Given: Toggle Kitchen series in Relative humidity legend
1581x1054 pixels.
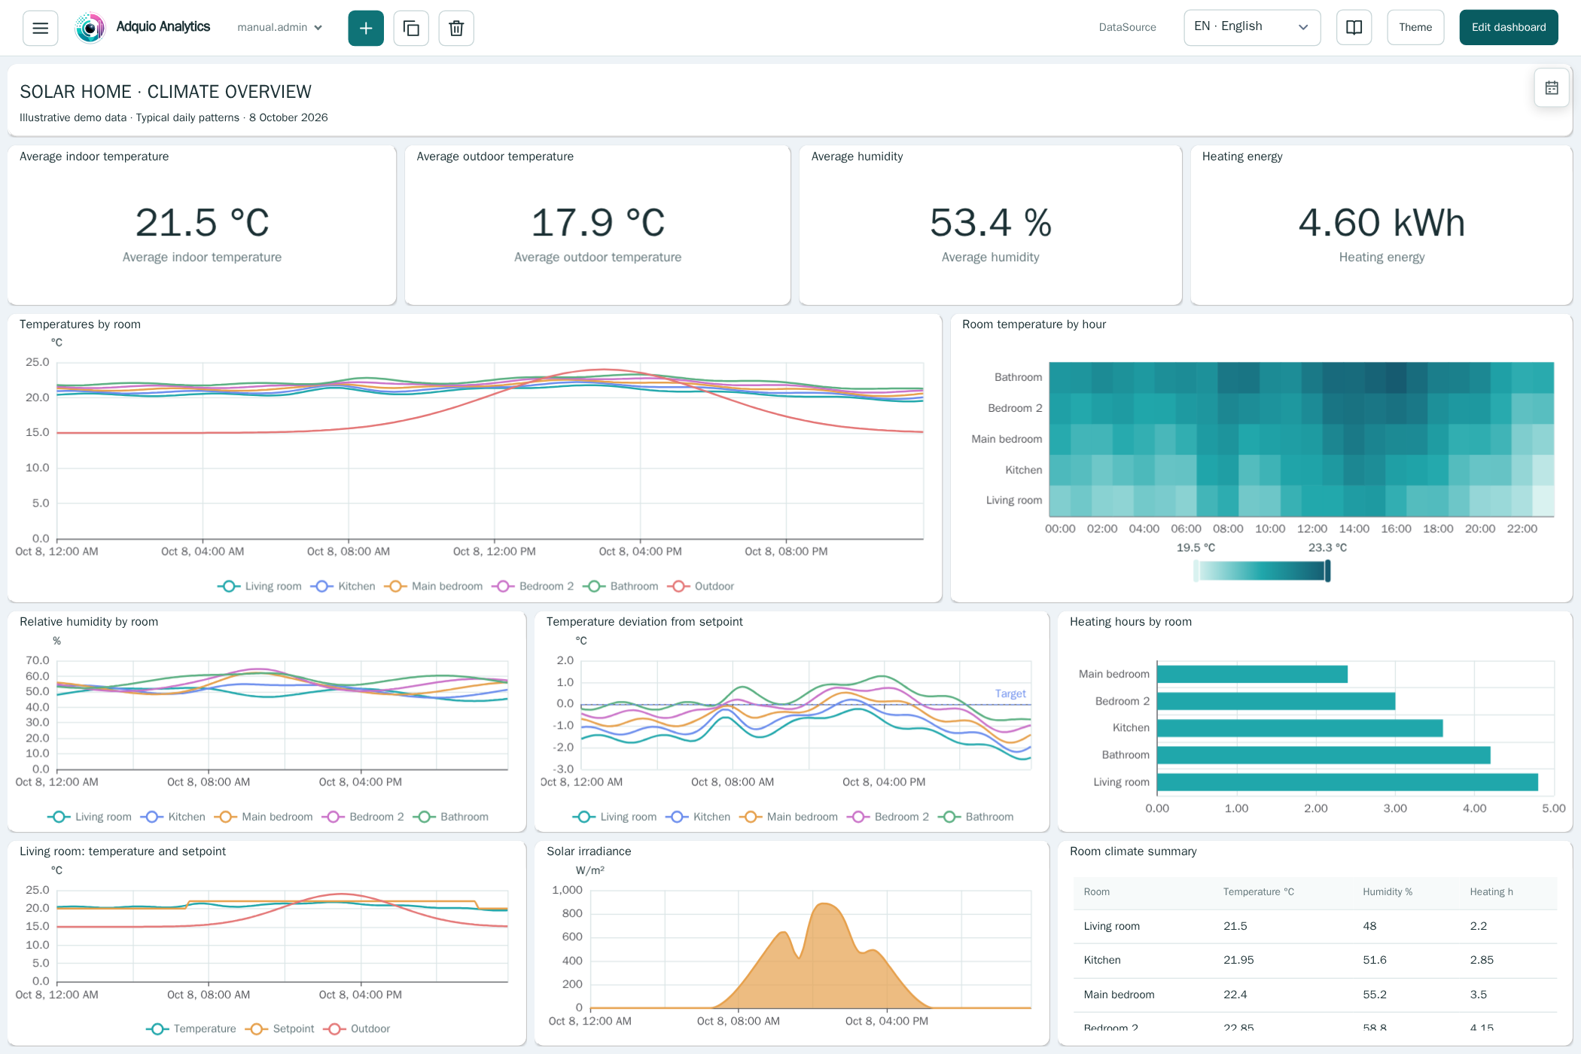Looking at the screenshot, I should [x=172, y=817].
